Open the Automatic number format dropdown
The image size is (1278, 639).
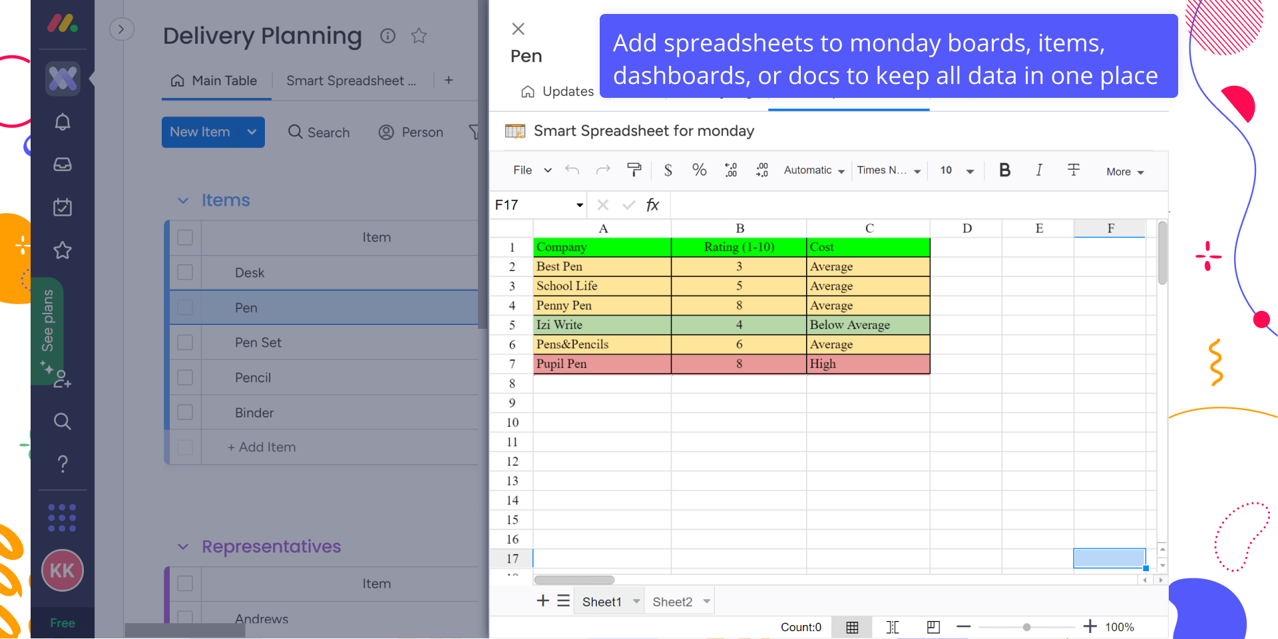814,170
